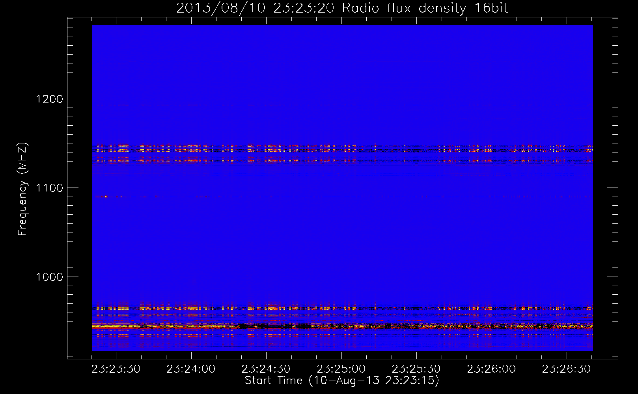Click the 23:23:30 time tick label

pos(116,369)
